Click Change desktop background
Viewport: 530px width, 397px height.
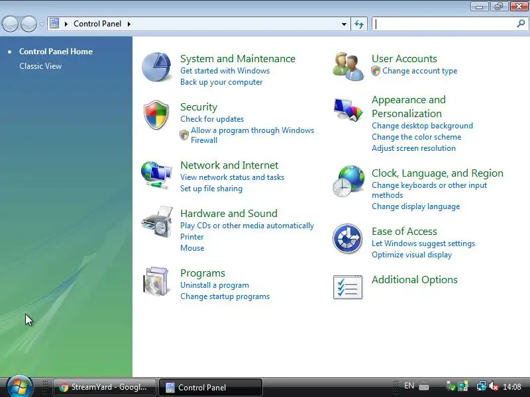pos(422,126)
